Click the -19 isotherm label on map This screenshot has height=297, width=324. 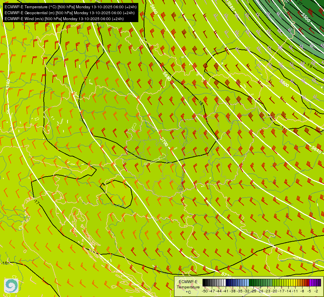pyautogui.click(x=309, y=66)
